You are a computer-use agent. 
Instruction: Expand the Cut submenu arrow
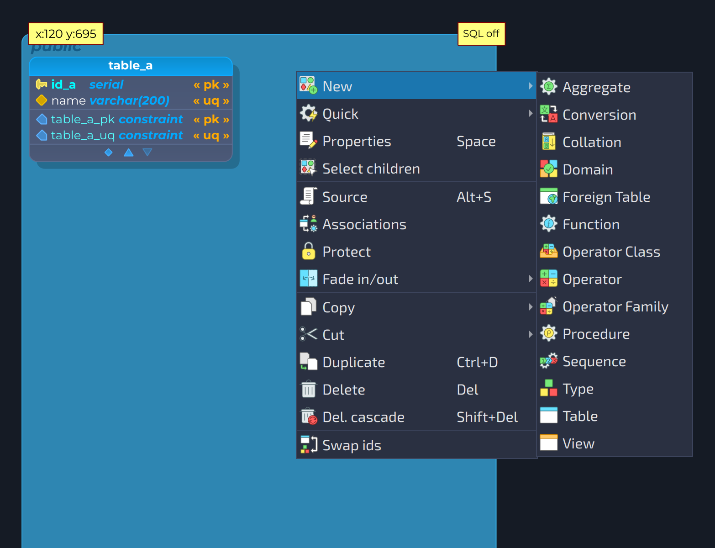click(x=531, y=334)
